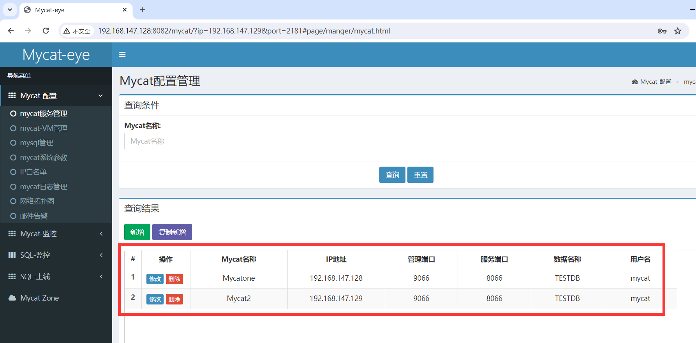Reload the page with refresh icon

pos(46,31)
